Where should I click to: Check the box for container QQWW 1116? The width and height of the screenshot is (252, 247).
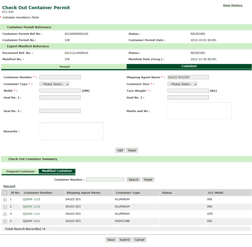[5, 207]
